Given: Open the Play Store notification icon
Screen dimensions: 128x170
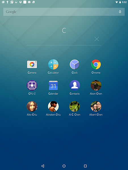Looking at the screenshot, I should coord(29,2).
